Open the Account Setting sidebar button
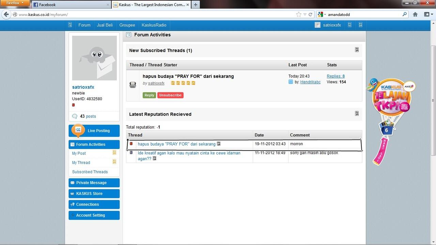 click(x=94, y=215)
